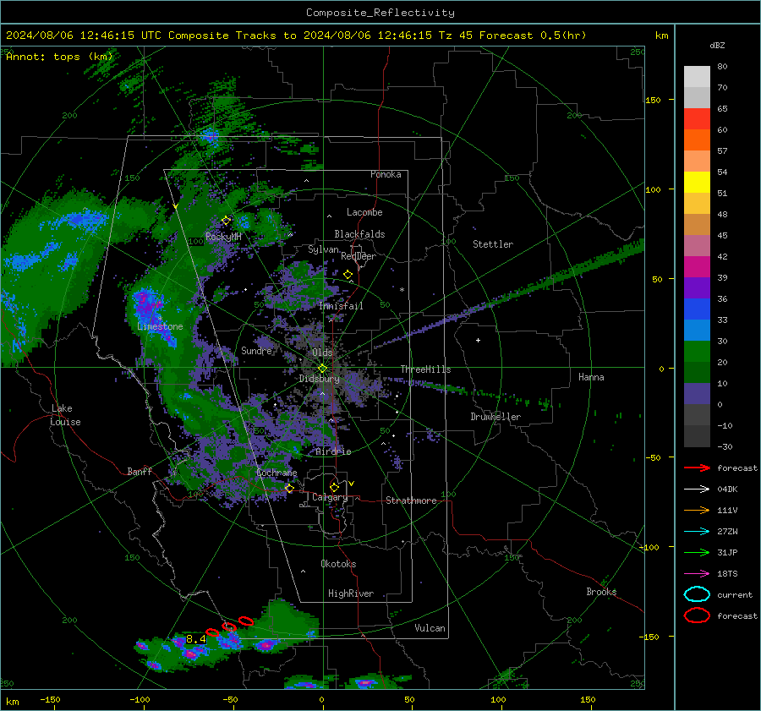Click the yellow radar-site diamond above Didsbury

(322, 369)
